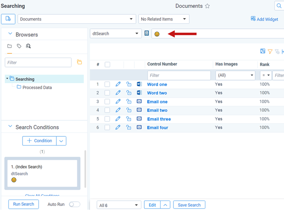This screenshot has height=210, width=284.
Task: Open the Condition button dropdown arrow
Action: (61, 141)
